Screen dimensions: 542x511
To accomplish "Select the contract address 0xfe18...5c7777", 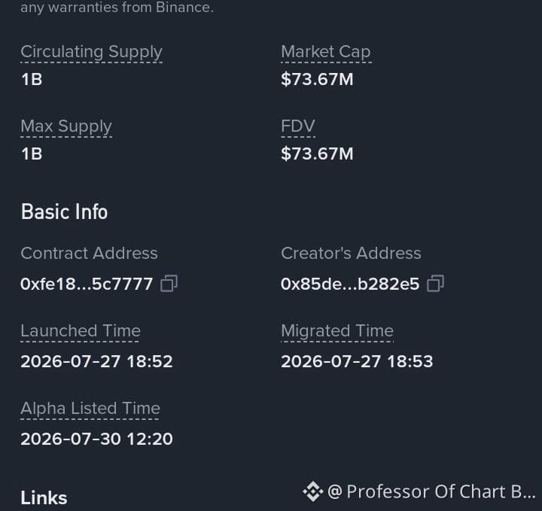I will (87, 284).
